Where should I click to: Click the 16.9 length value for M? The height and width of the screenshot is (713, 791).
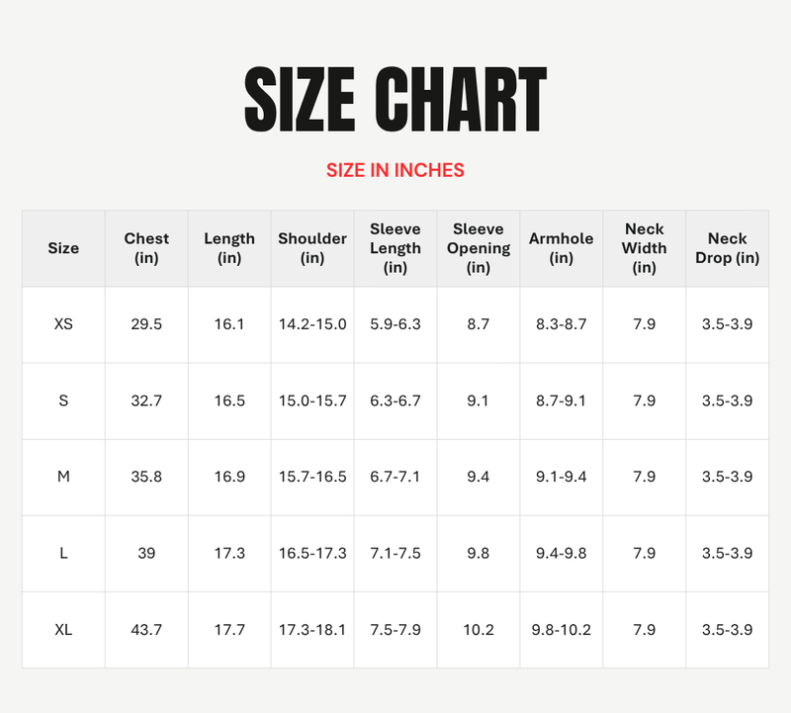click(229, 477)
